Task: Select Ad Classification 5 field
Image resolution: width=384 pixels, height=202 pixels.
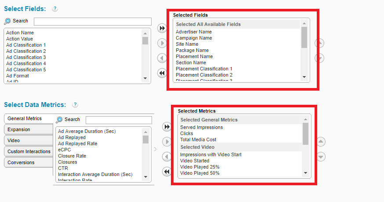Action: pos(26,70)
